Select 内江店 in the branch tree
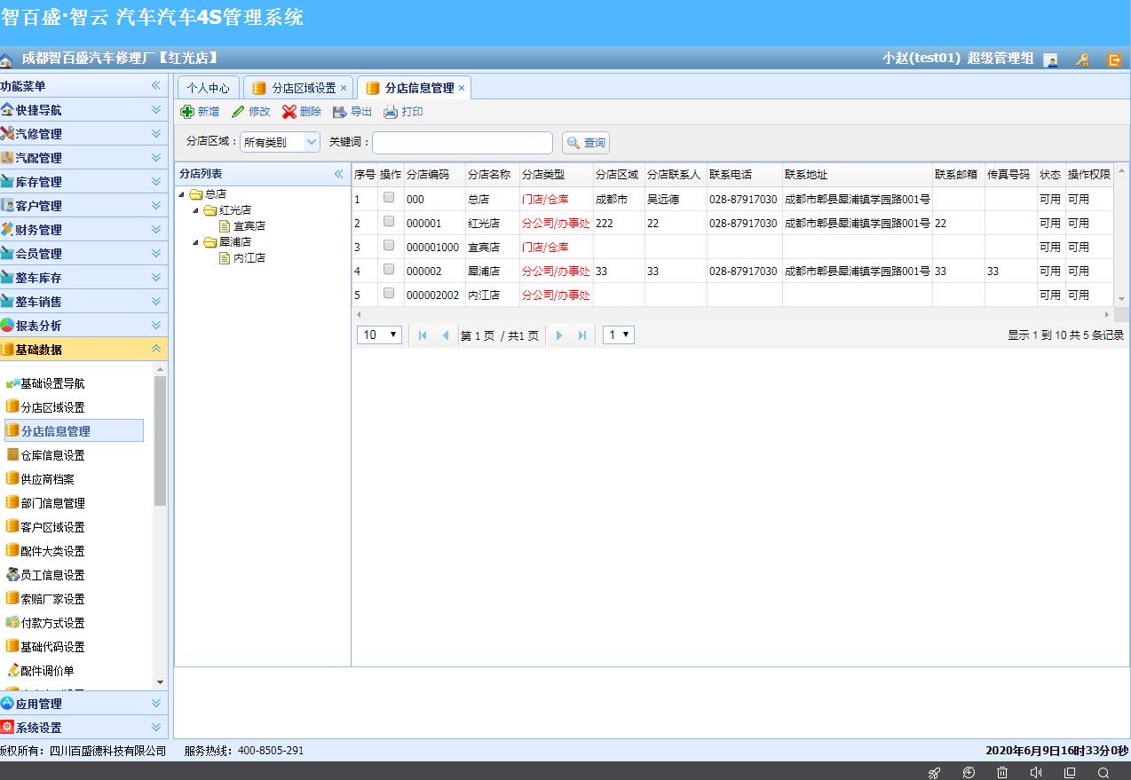The width and height of the screenshot is (1131, 780). coord(249,258)
